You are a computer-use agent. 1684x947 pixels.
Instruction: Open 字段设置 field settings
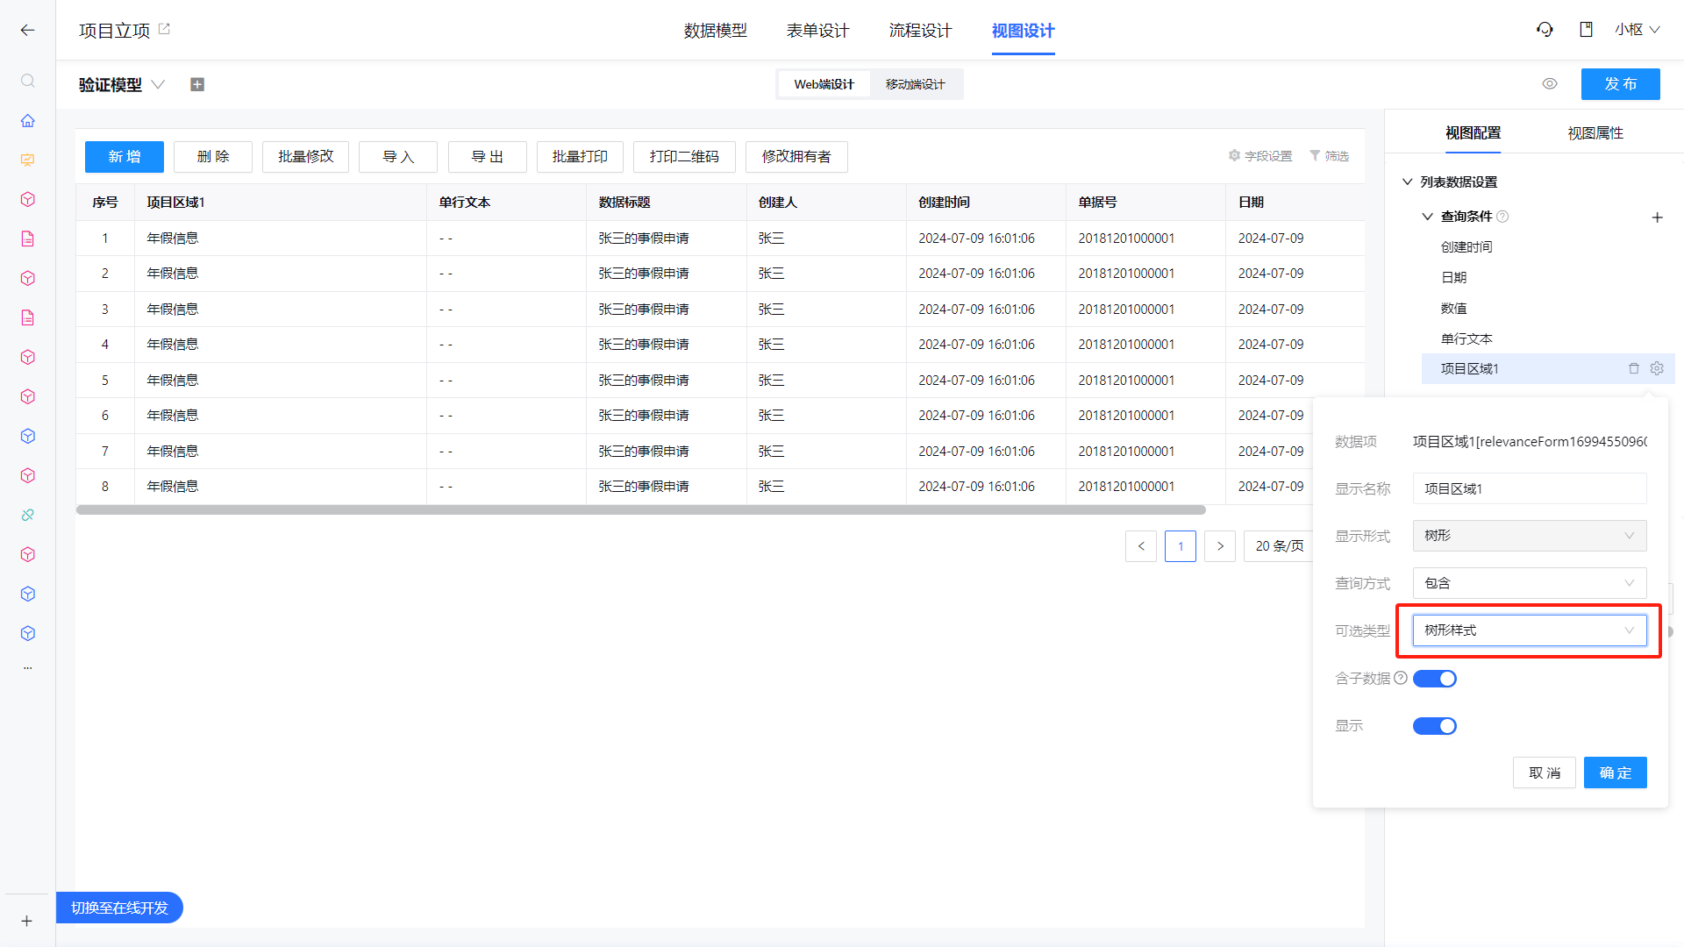1260,156
